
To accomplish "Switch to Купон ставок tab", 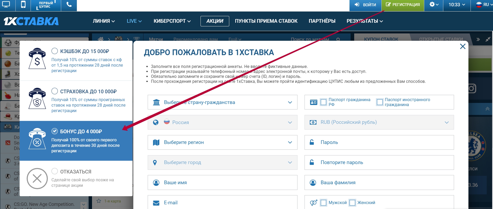I will click(x=381, y=39).
